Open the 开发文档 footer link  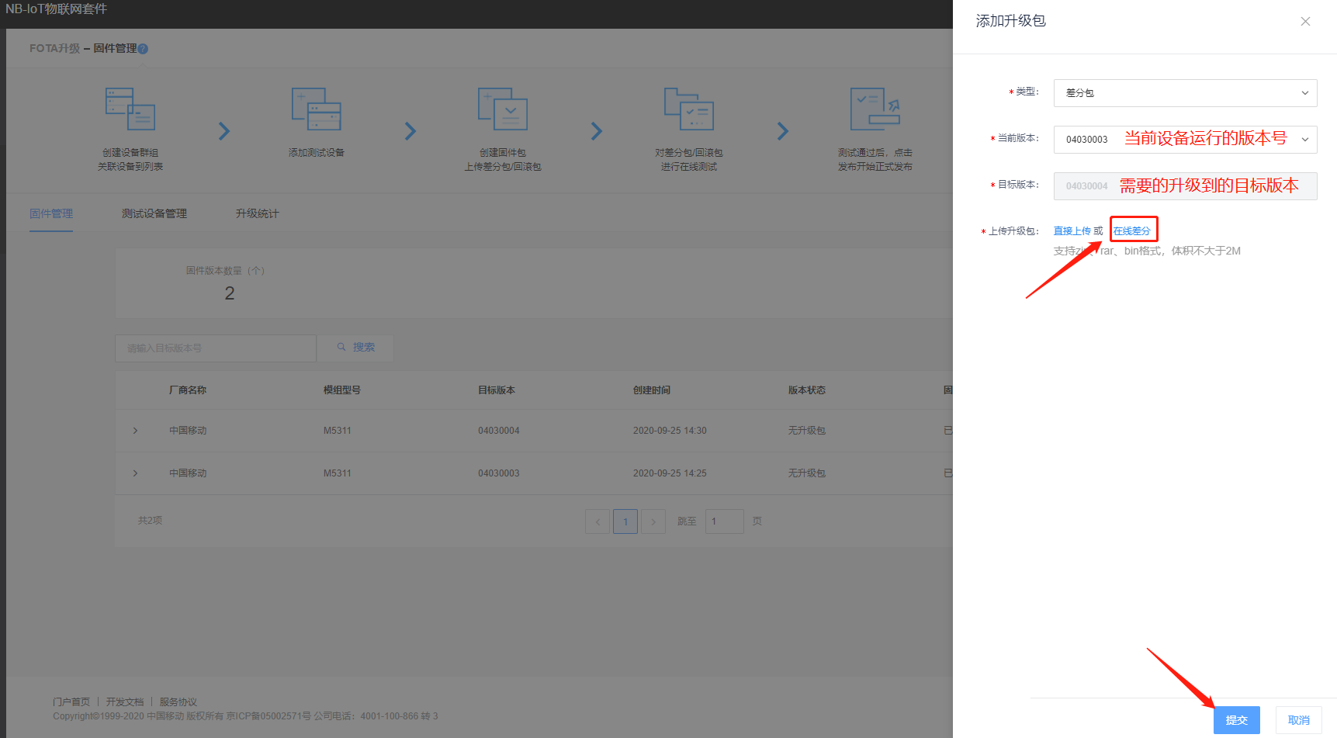(x=125, y=702)
